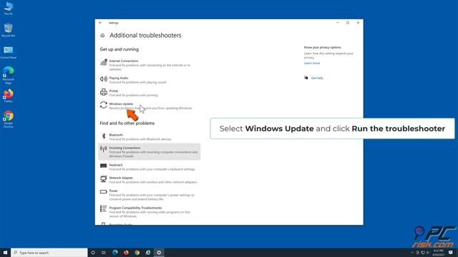Image resolution: width=458 pixels, height=257 pixels.
Task: Maximize the Settings window
Action: point(348,23)
